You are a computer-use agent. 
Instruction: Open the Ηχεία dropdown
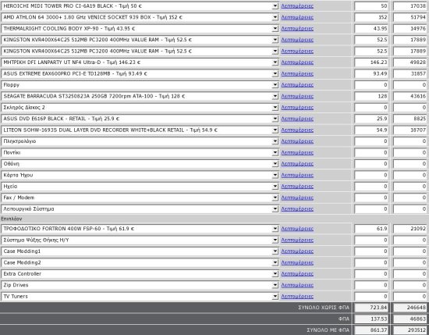point(140,187)
